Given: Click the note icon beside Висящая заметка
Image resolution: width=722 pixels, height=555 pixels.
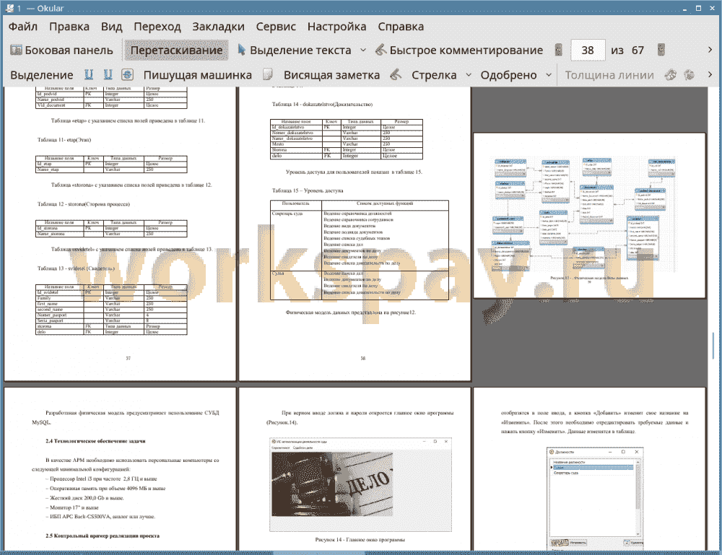Looking at the screenshot, I should (268, 74).
